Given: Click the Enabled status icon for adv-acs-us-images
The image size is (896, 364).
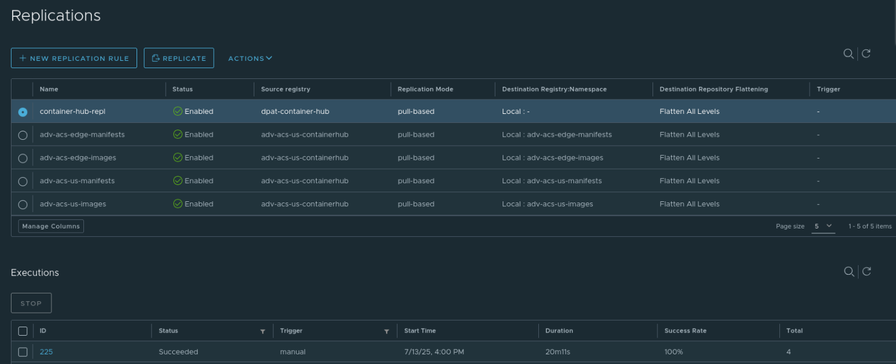Looking at the screenshot, I should (x=178, y=204).
